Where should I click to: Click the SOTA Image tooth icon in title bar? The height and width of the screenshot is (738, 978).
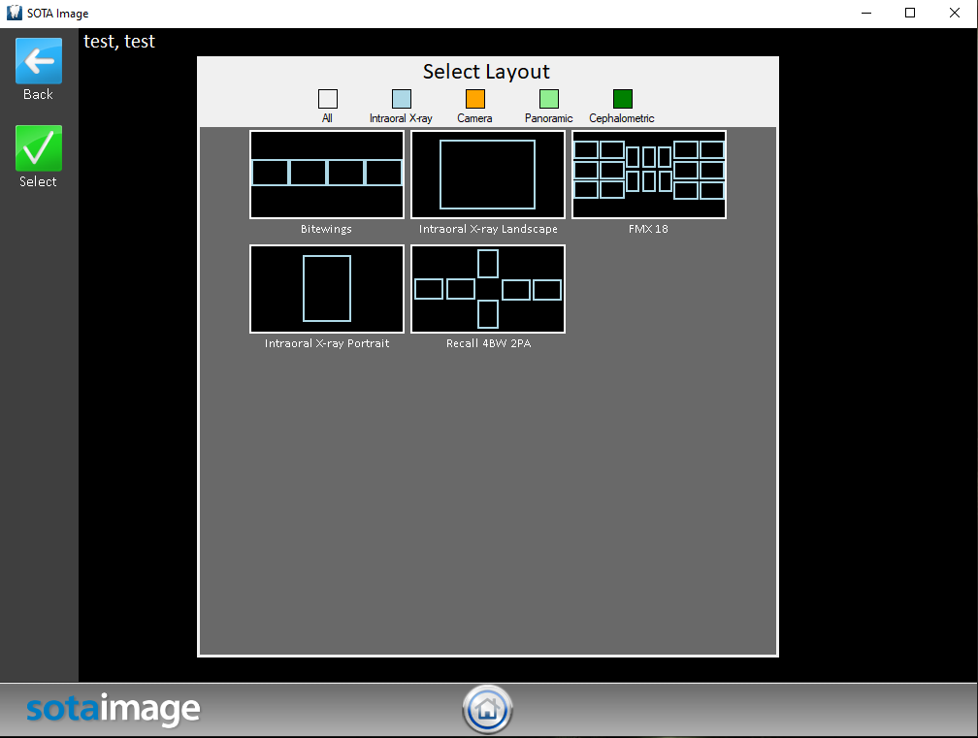pyautogui.click(x=14, y=14)
